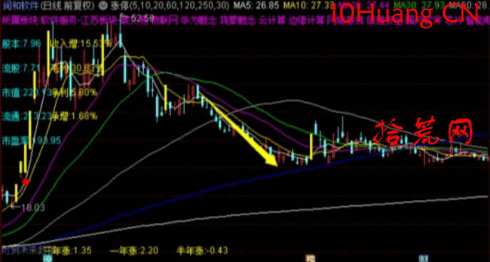Click the green MA30: 27.93 value
The image size is (490, 262).
coord(419,6)
